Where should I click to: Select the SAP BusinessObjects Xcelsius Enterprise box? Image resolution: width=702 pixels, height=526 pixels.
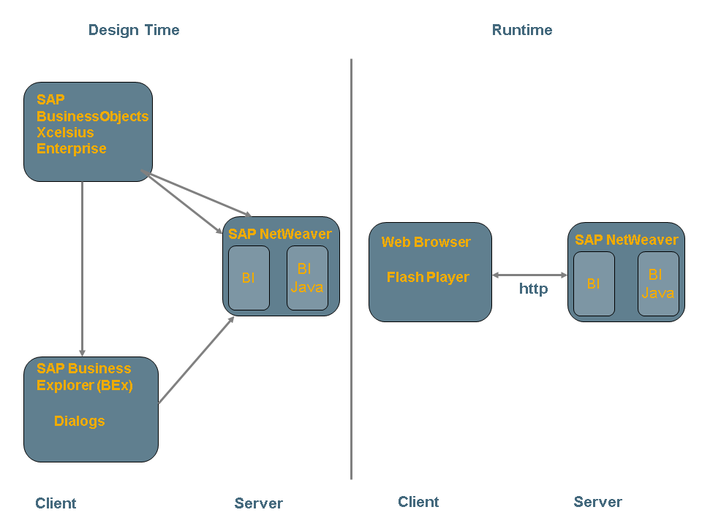pos(88,131)
